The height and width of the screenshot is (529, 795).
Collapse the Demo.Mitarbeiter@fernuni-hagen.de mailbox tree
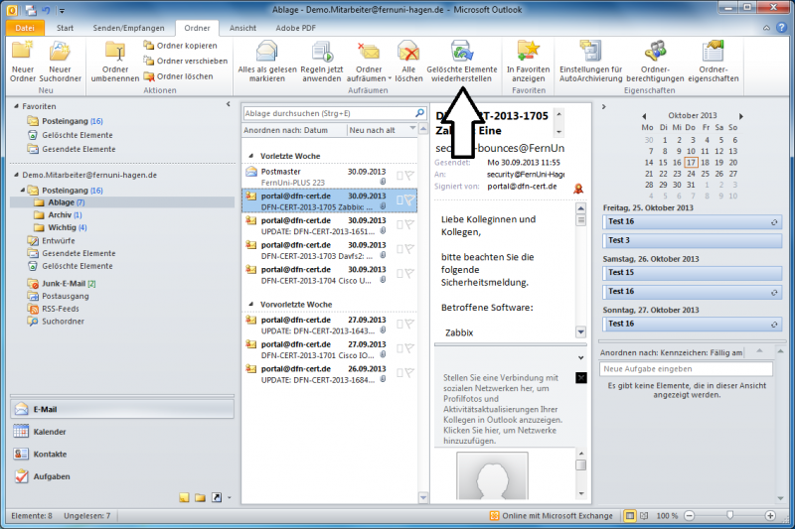(x=16, y=175)
